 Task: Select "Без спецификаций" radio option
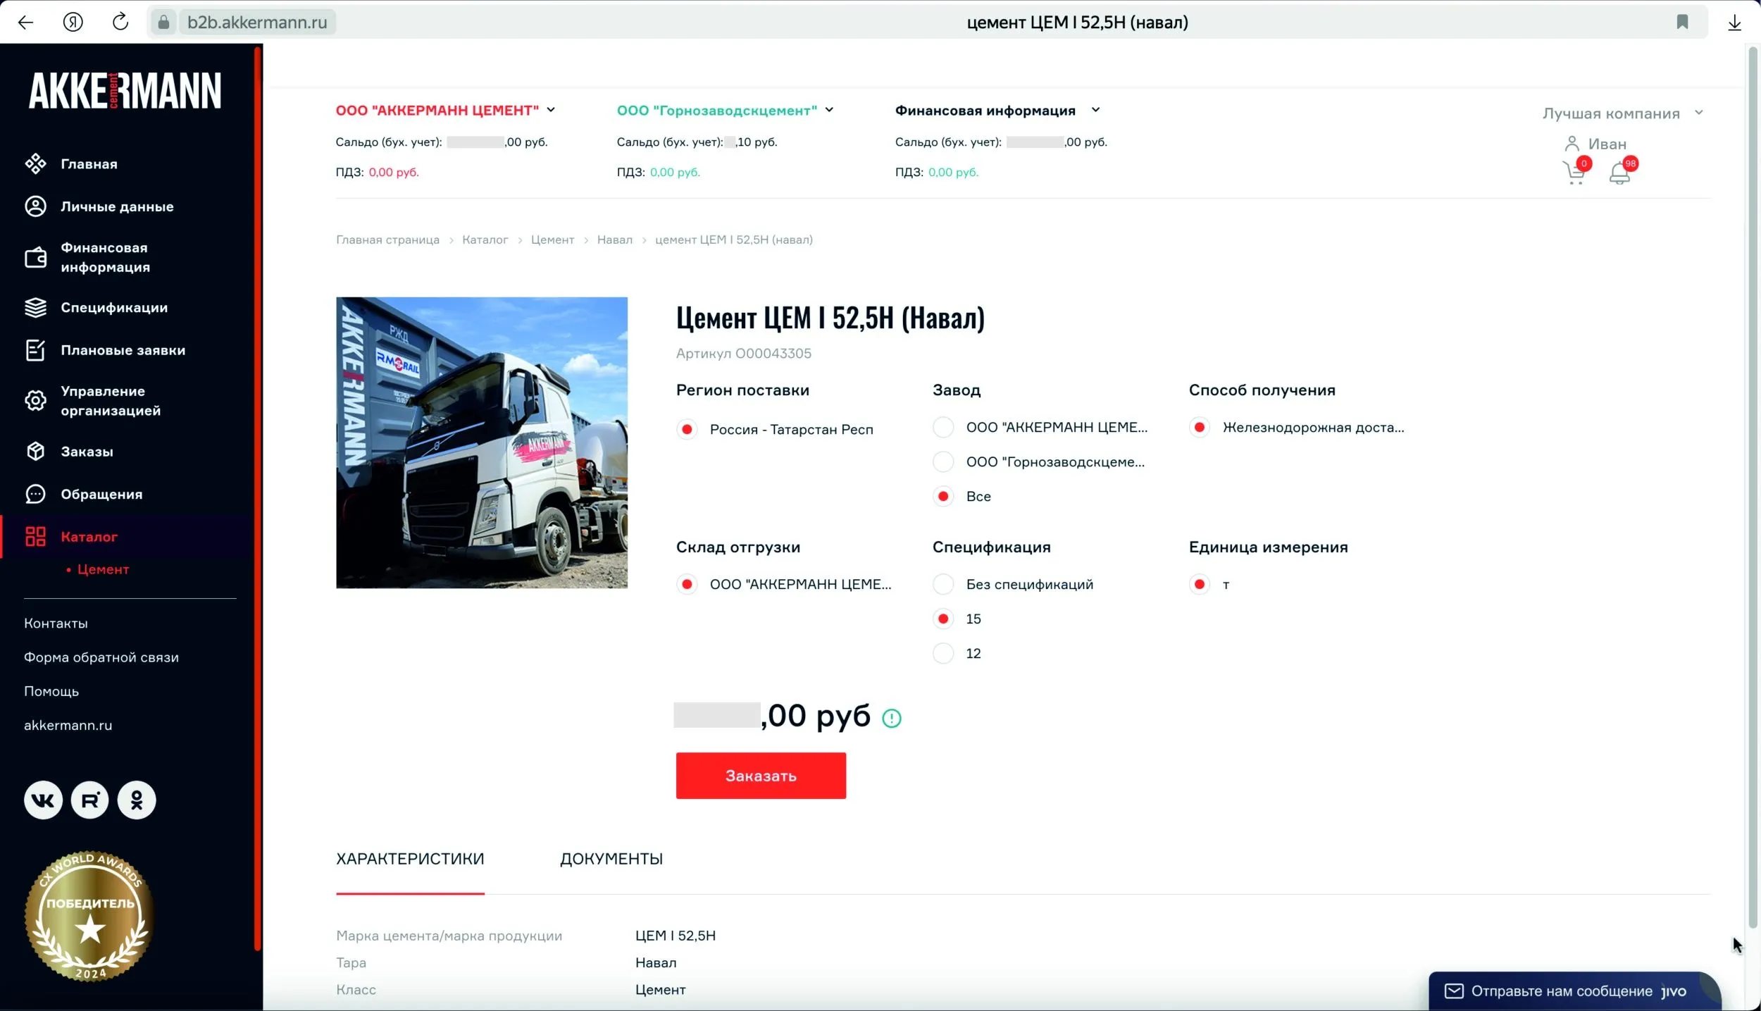pos(943,584)
